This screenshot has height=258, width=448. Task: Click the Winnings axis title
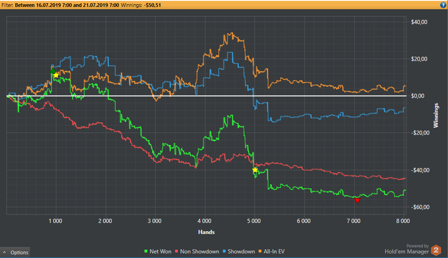[x=436, y=116]
